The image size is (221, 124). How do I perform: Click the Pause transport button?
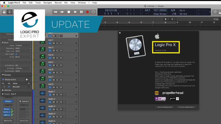(x=81, y=12)
